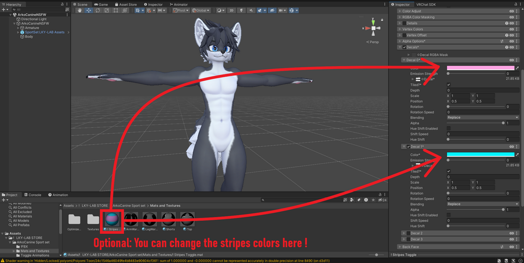This screenshot has height=263, width=524.
Task: Click link icon on Color Adjust row
Action: pyautogui.click(x=511, y=11)
